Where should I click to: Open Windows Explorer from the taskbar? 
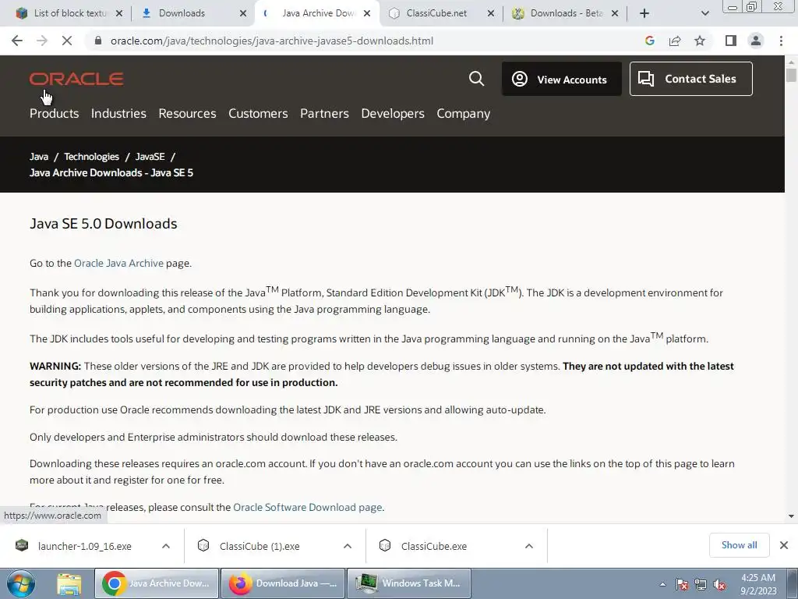coord(69,583)
